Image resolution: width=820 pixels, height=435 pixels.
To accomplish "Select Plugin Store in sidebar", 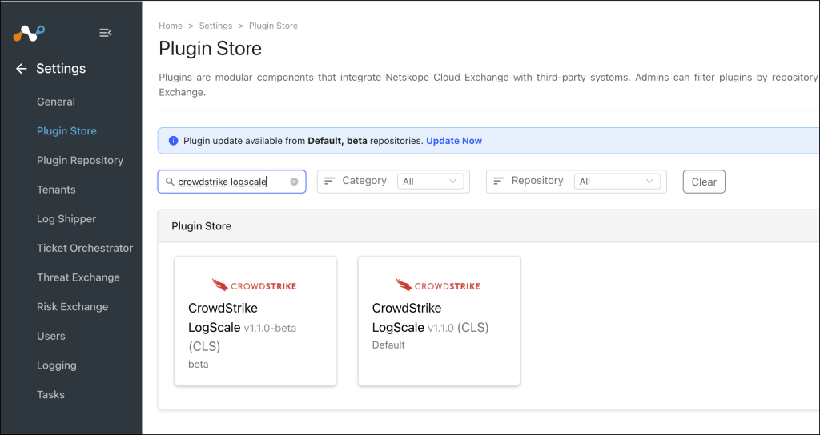I will click(x=66, y=131).
